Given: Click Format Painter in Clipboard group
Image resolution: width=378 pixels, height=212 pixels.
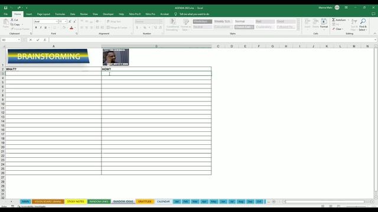Looking at the screenshot, I should click(20, 29).
